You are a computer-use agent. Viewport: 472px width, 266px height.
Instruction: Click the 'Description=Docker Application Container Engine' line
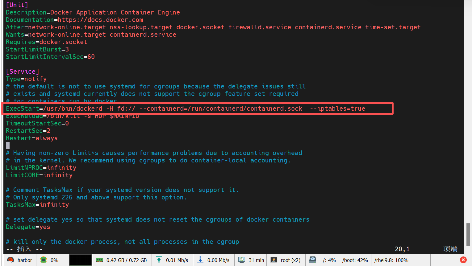pyautogui.click(x=93, y=12)
